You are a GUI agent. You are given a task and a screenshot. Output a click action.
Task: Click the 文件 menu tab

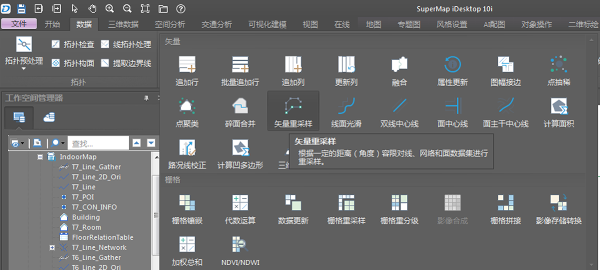[x=19, y=24]
